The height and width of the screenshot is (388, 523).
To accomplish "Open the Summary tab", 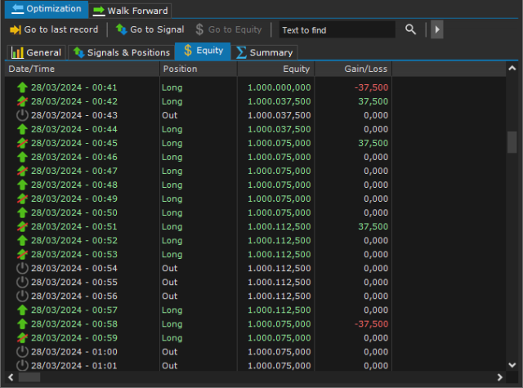I will (x=264, y=52).
